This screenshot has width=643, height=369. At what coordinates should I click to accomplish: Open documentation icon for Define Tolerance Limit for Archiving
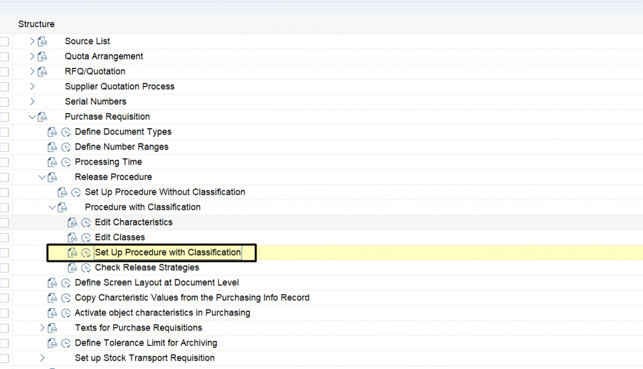point(53,343)
